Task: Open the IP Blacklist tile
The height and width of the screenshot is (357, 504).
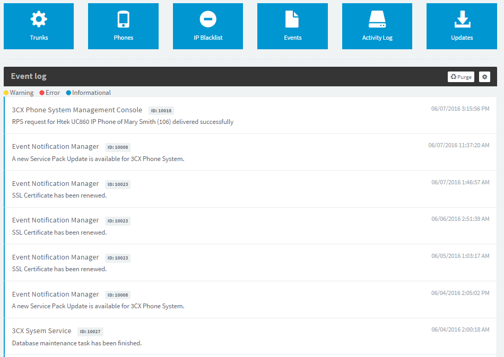Action: tap(208, 26)
